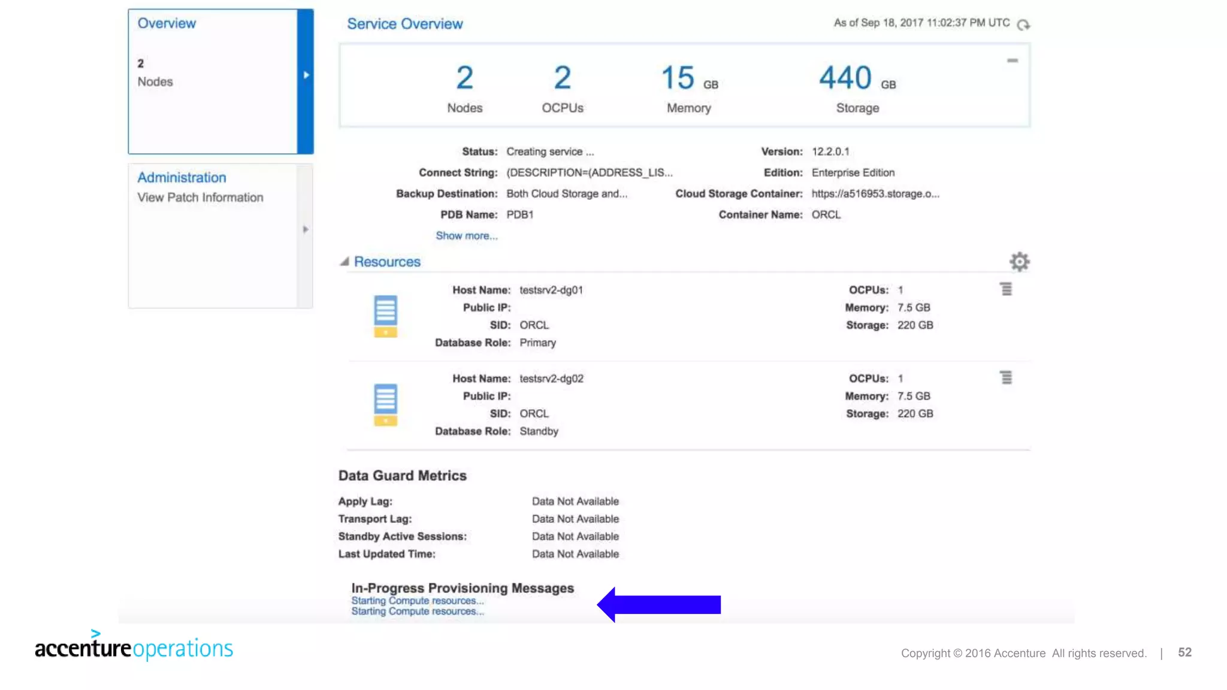Image resolution: width=1227 pixels, height=690 pixels.
Task: Open the action menu for testsrv2-dg01
Action: click(x=1006, y=289)
